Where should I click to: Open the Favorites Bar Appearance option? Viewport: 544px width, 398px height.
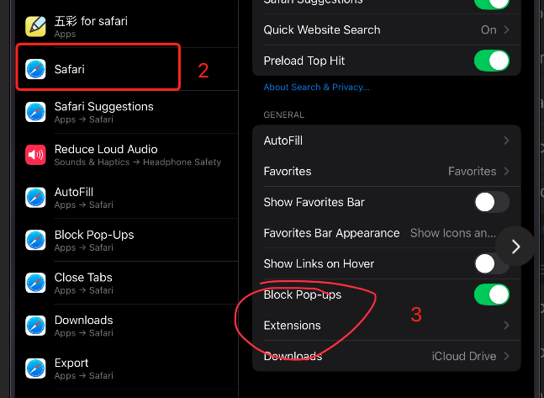(387, 233)
